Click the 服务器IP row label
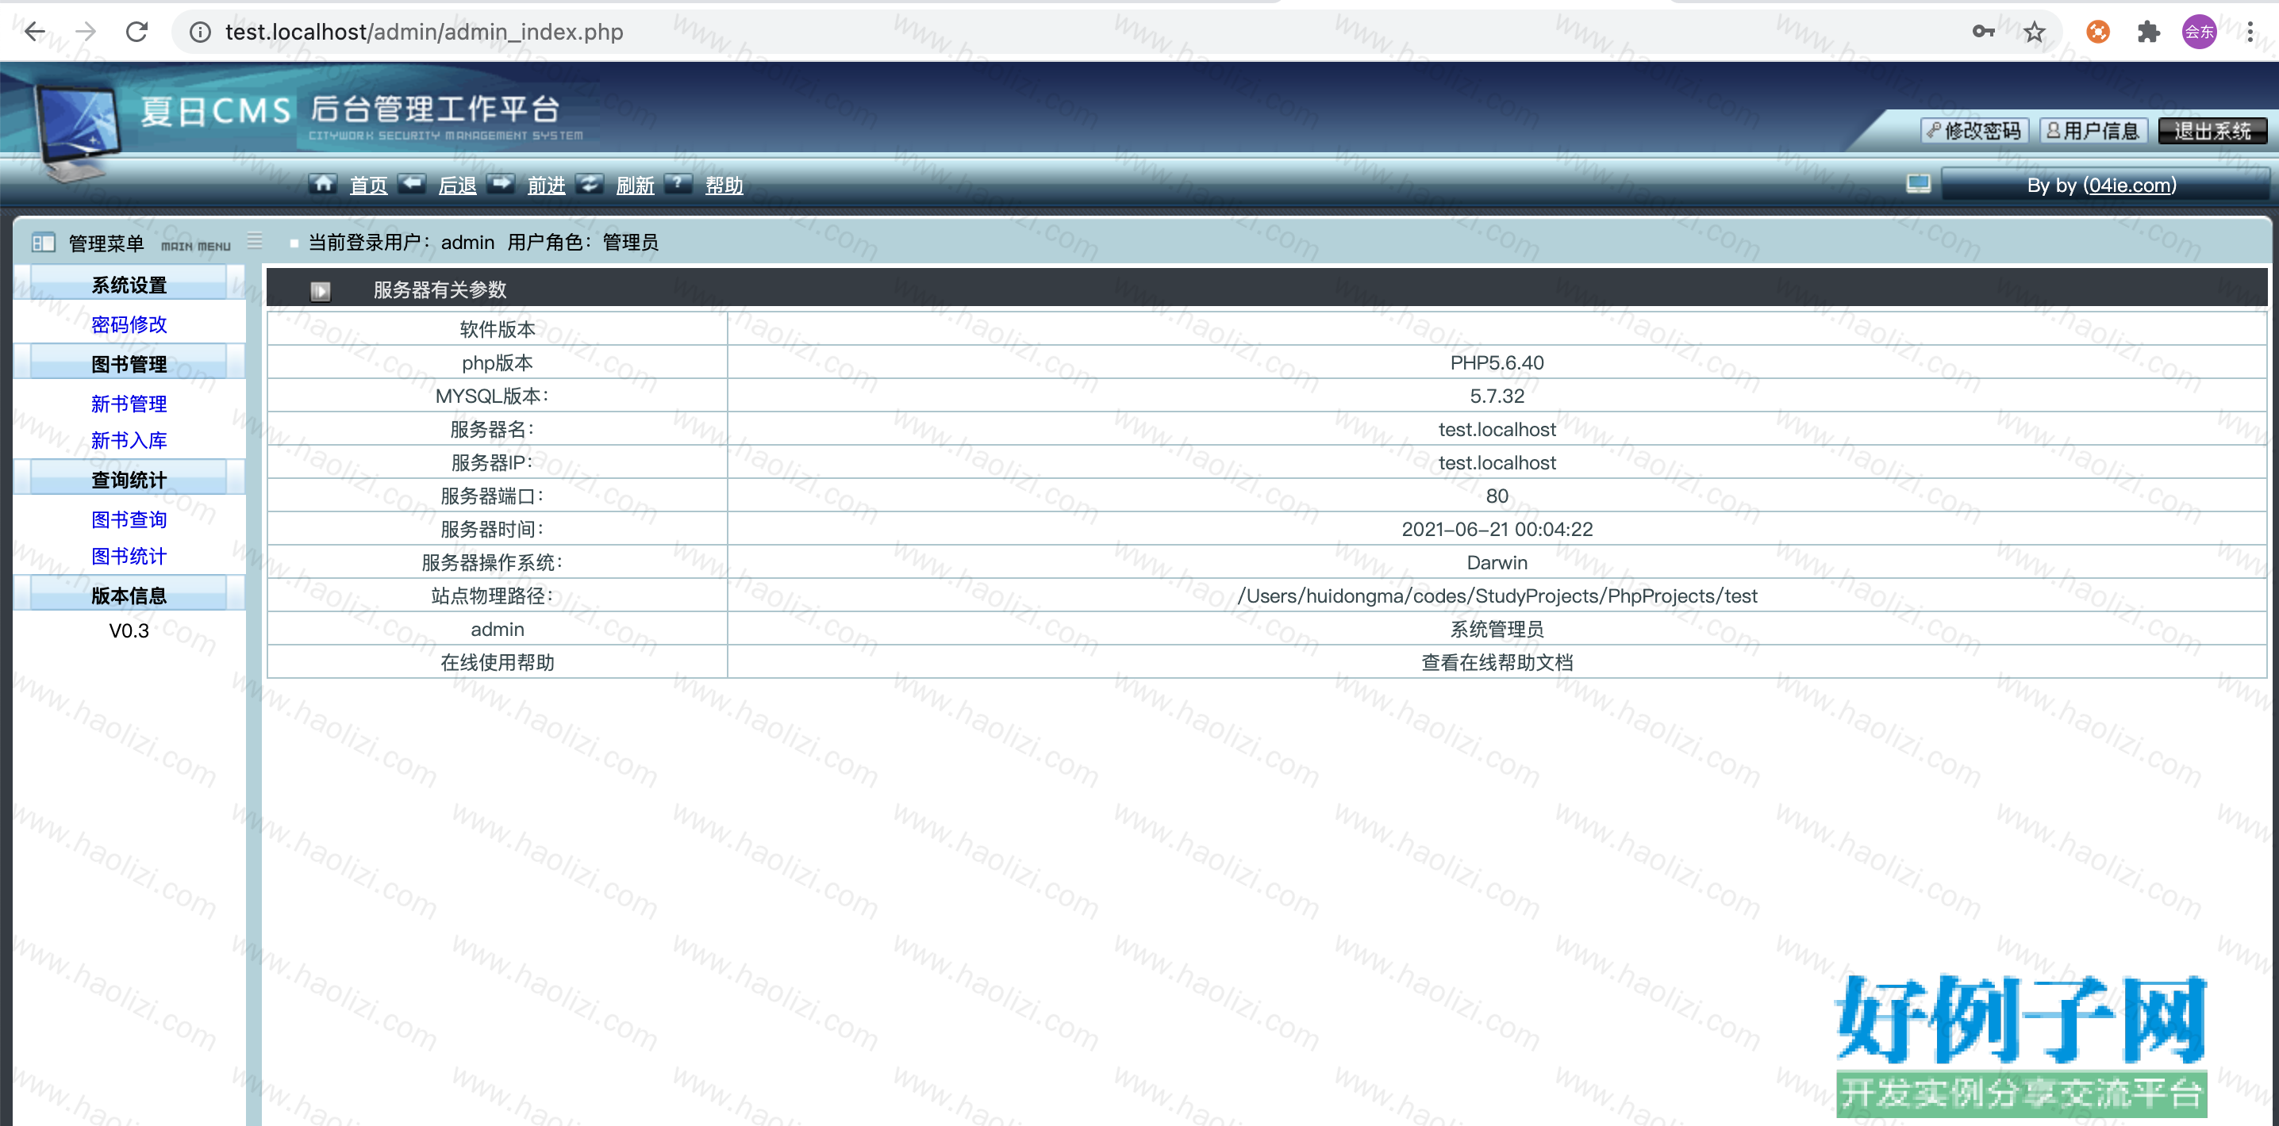 [492, 463]
